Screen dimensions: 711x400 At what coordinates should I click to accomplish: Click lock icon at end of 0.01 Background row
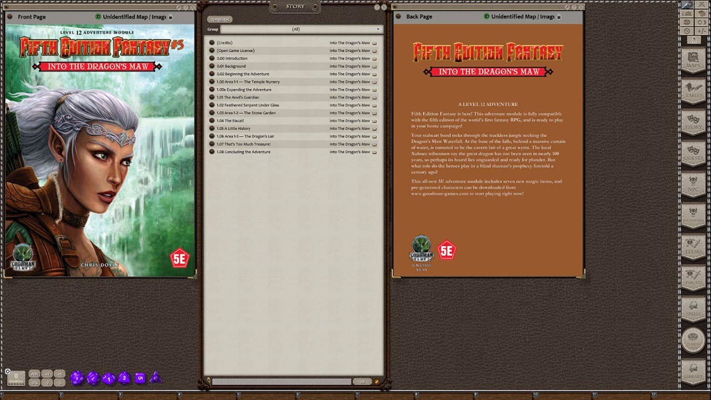click(374, 66)
